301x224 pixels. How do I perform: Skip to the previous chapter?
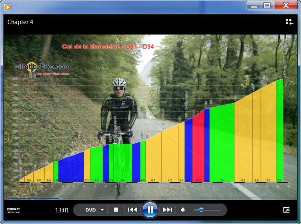[x=133, y=210]
